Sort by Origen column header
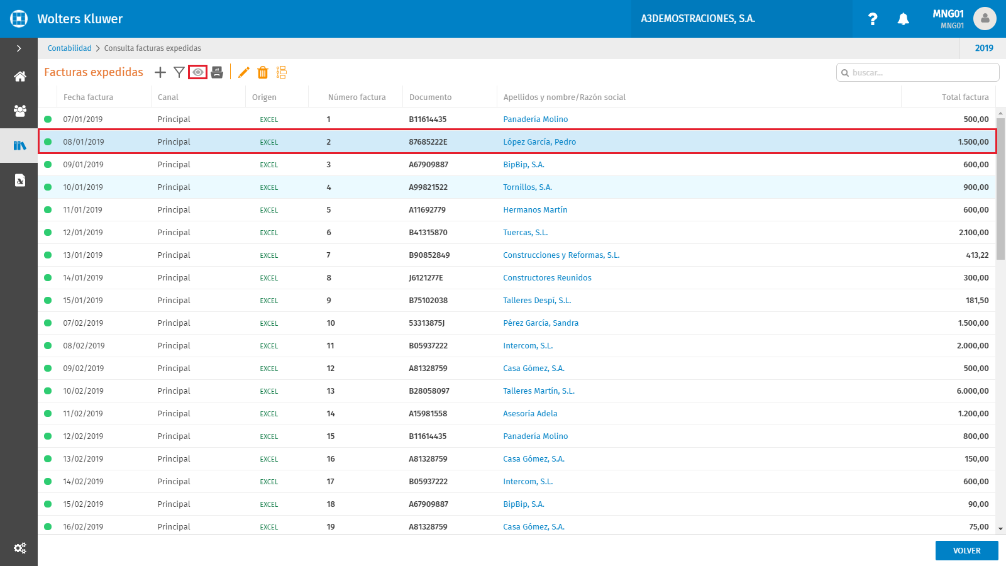The height and width of the screenshot is (566, 1006). coord(264,97)
